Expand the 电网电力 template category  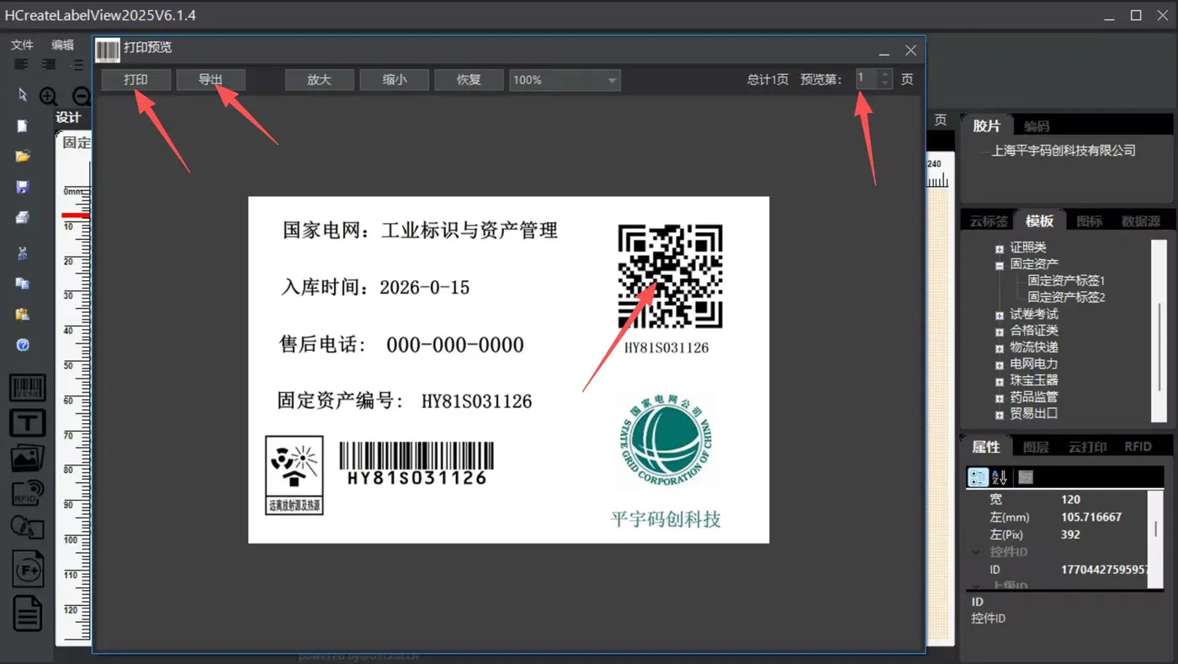point(1000,364)
